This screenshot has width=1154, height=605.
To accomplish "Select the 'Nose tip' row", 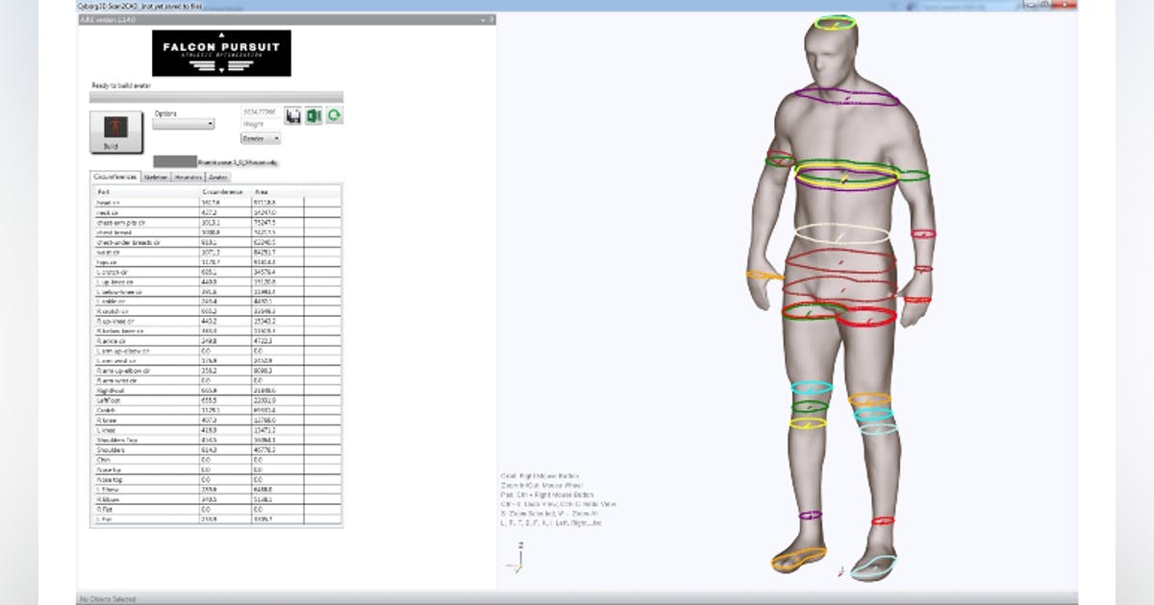I will (x=216, y=470).
